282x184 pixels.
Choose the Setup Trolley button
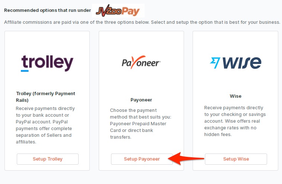click(48, 159)
